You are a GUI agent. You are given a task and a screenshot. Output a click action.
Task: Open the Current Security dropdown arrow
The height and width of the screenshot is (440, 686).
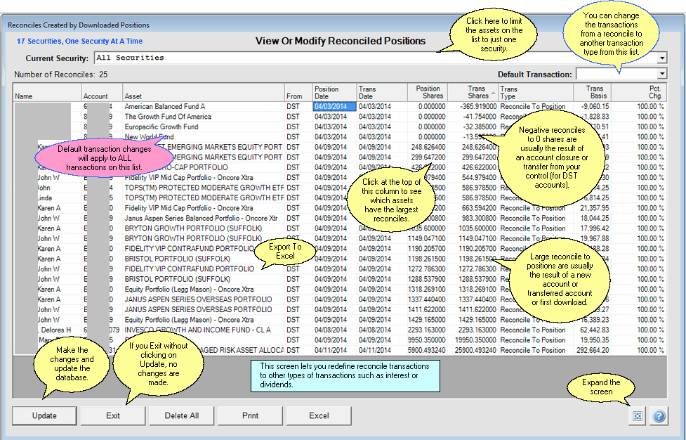pyautogui.click(x=661, y=58)
